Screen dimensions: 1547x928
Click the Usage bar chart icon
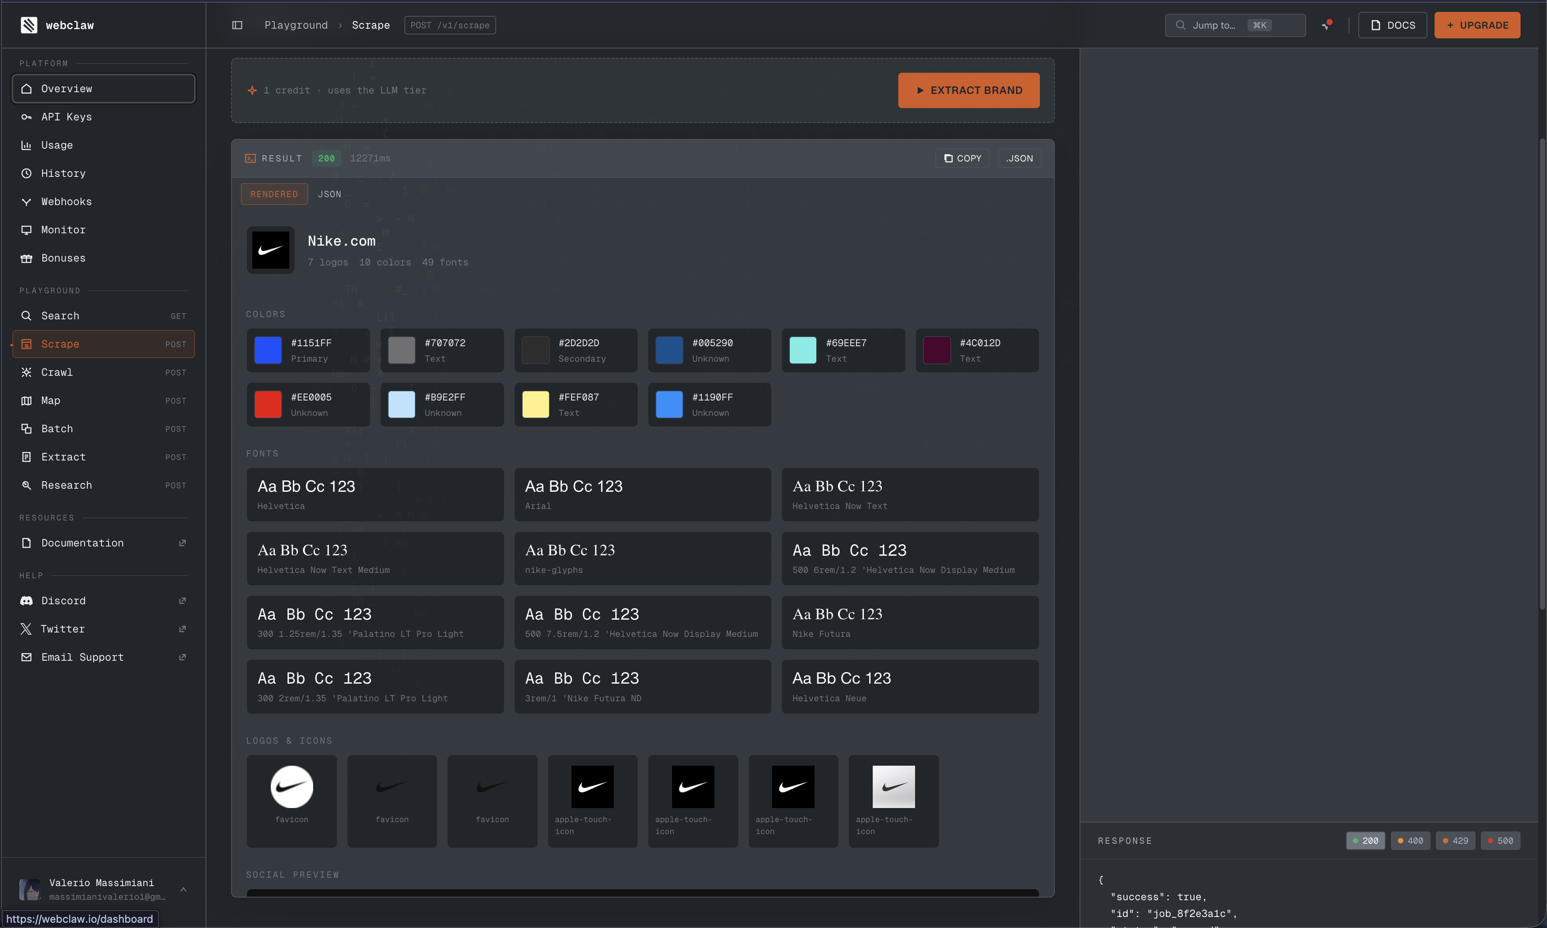pos(26,145)
